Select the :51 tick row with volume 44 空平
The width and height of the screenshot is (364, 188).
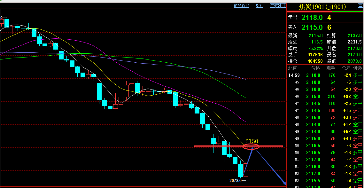(325, 160)
